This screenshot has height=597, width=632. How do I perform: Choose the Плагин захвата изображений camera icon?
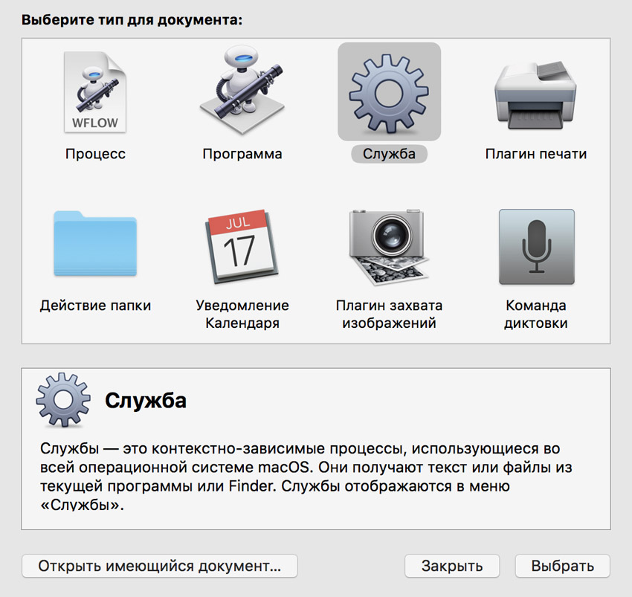click(x=389, y=245)
